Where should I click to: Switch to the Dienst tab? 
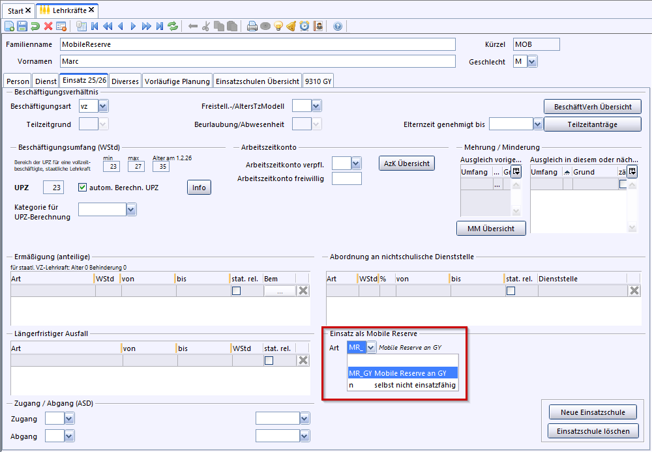click(46, 81)
